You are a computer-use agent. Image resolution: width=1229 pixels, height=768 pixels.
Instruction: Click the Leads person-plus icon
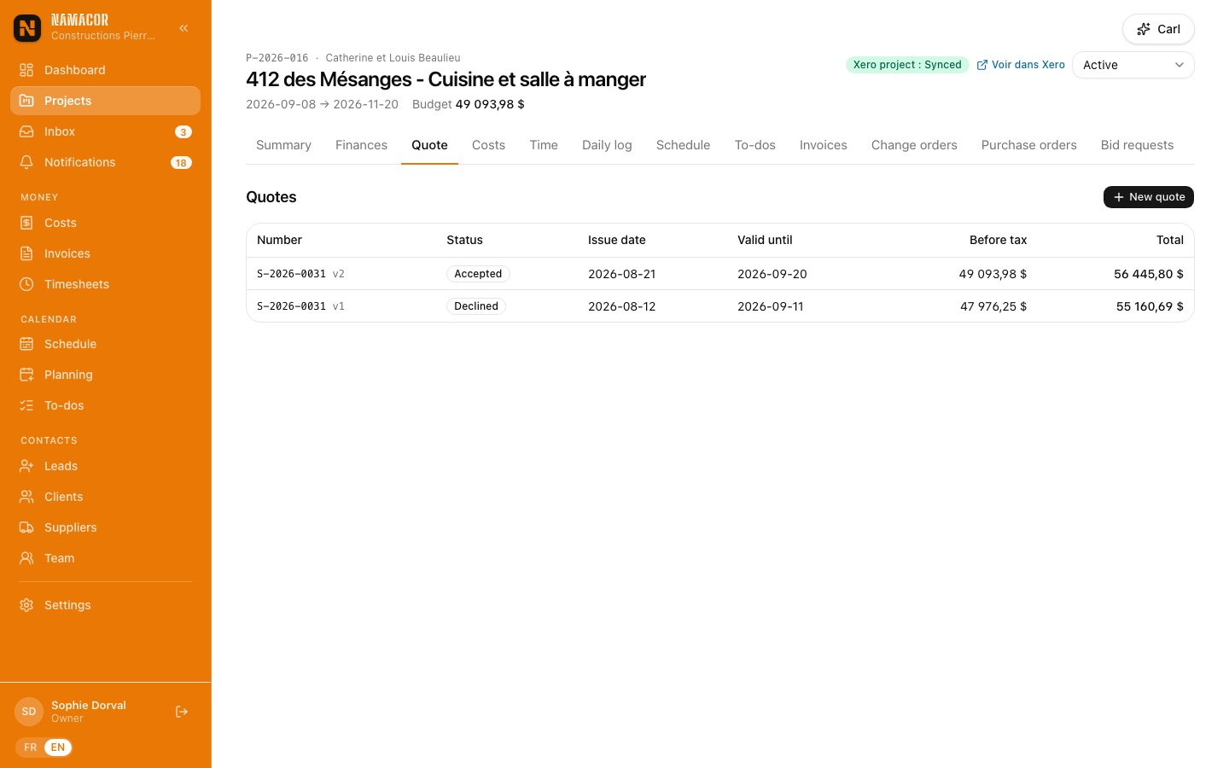click(x=26, y=466)
